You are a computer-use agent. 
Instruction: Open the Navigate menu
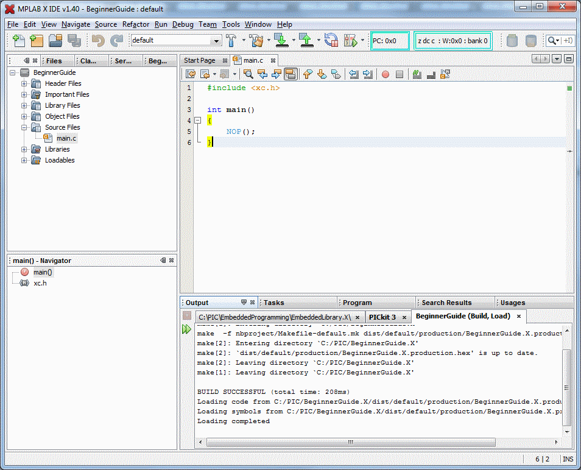76,24
